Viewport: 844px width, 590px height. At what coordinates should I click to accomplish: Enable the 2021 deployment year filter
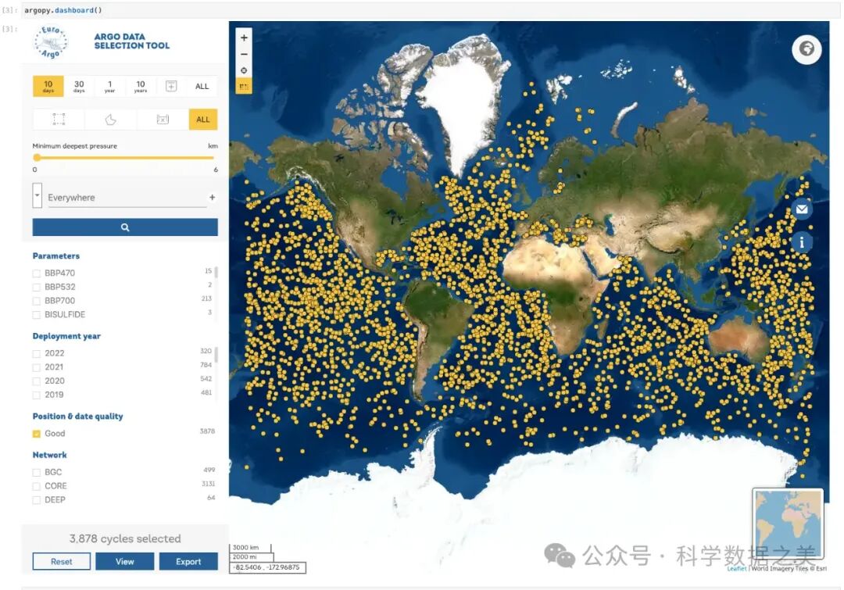pos(37,367)
